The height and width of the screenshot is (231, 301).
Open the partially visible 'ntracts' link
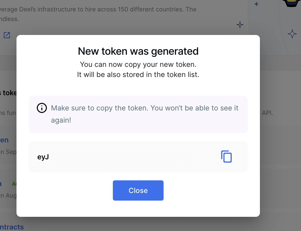point(12,227)
